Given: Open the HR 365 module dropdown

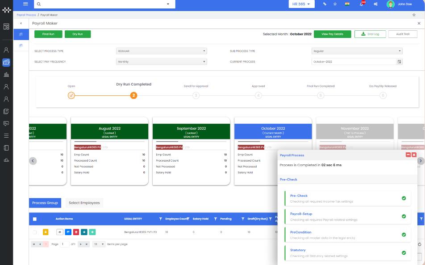Looking at the screenshot, I should click(301, 4).
